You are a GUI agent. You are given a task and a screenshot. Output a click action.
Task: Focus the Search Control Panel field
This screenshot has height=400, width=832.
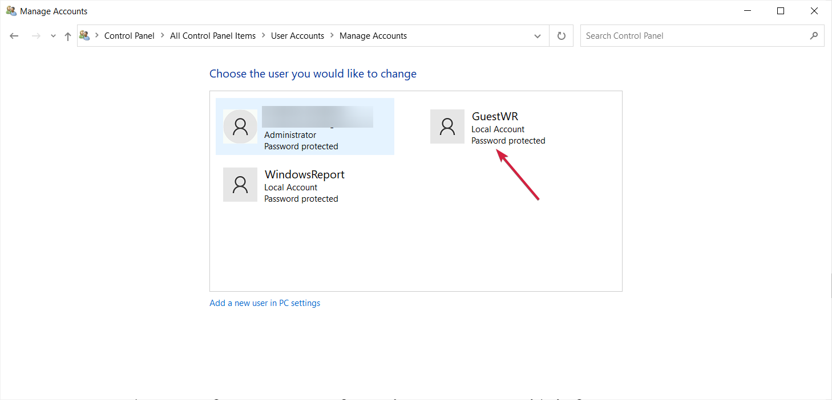[x=693, y=36]
